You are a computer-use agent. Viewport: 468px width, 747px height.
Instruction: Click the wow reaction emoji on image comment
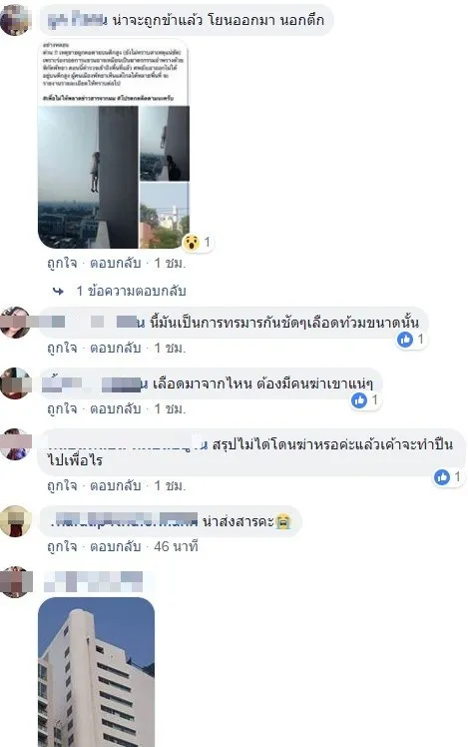191,242
